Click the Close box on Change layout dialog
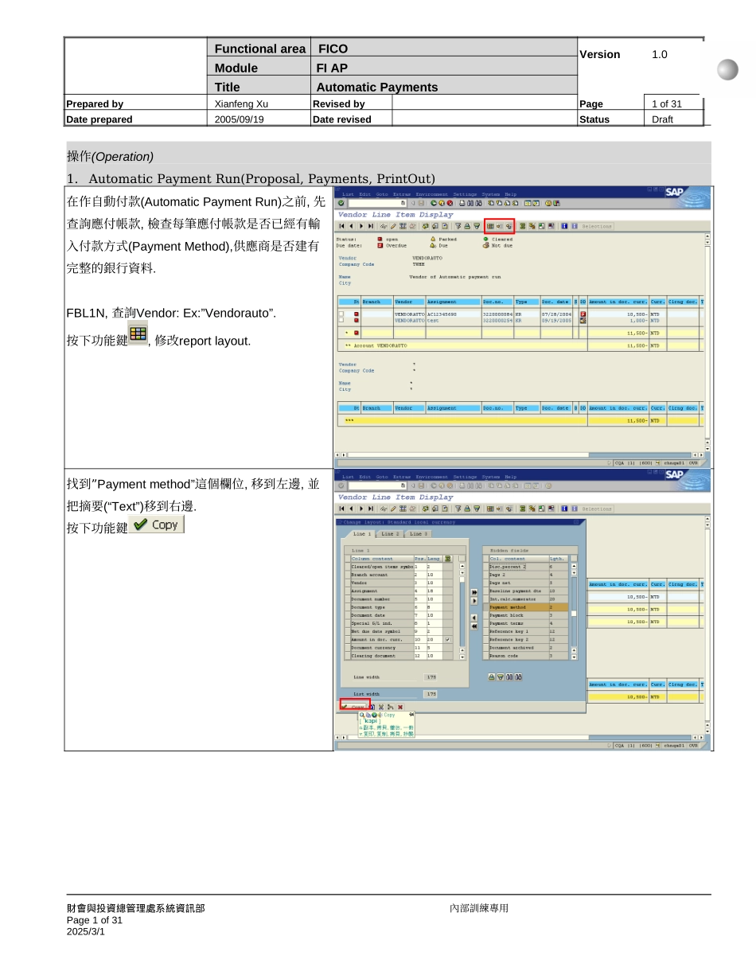This screenshot has height=979, width=756. 576,522
